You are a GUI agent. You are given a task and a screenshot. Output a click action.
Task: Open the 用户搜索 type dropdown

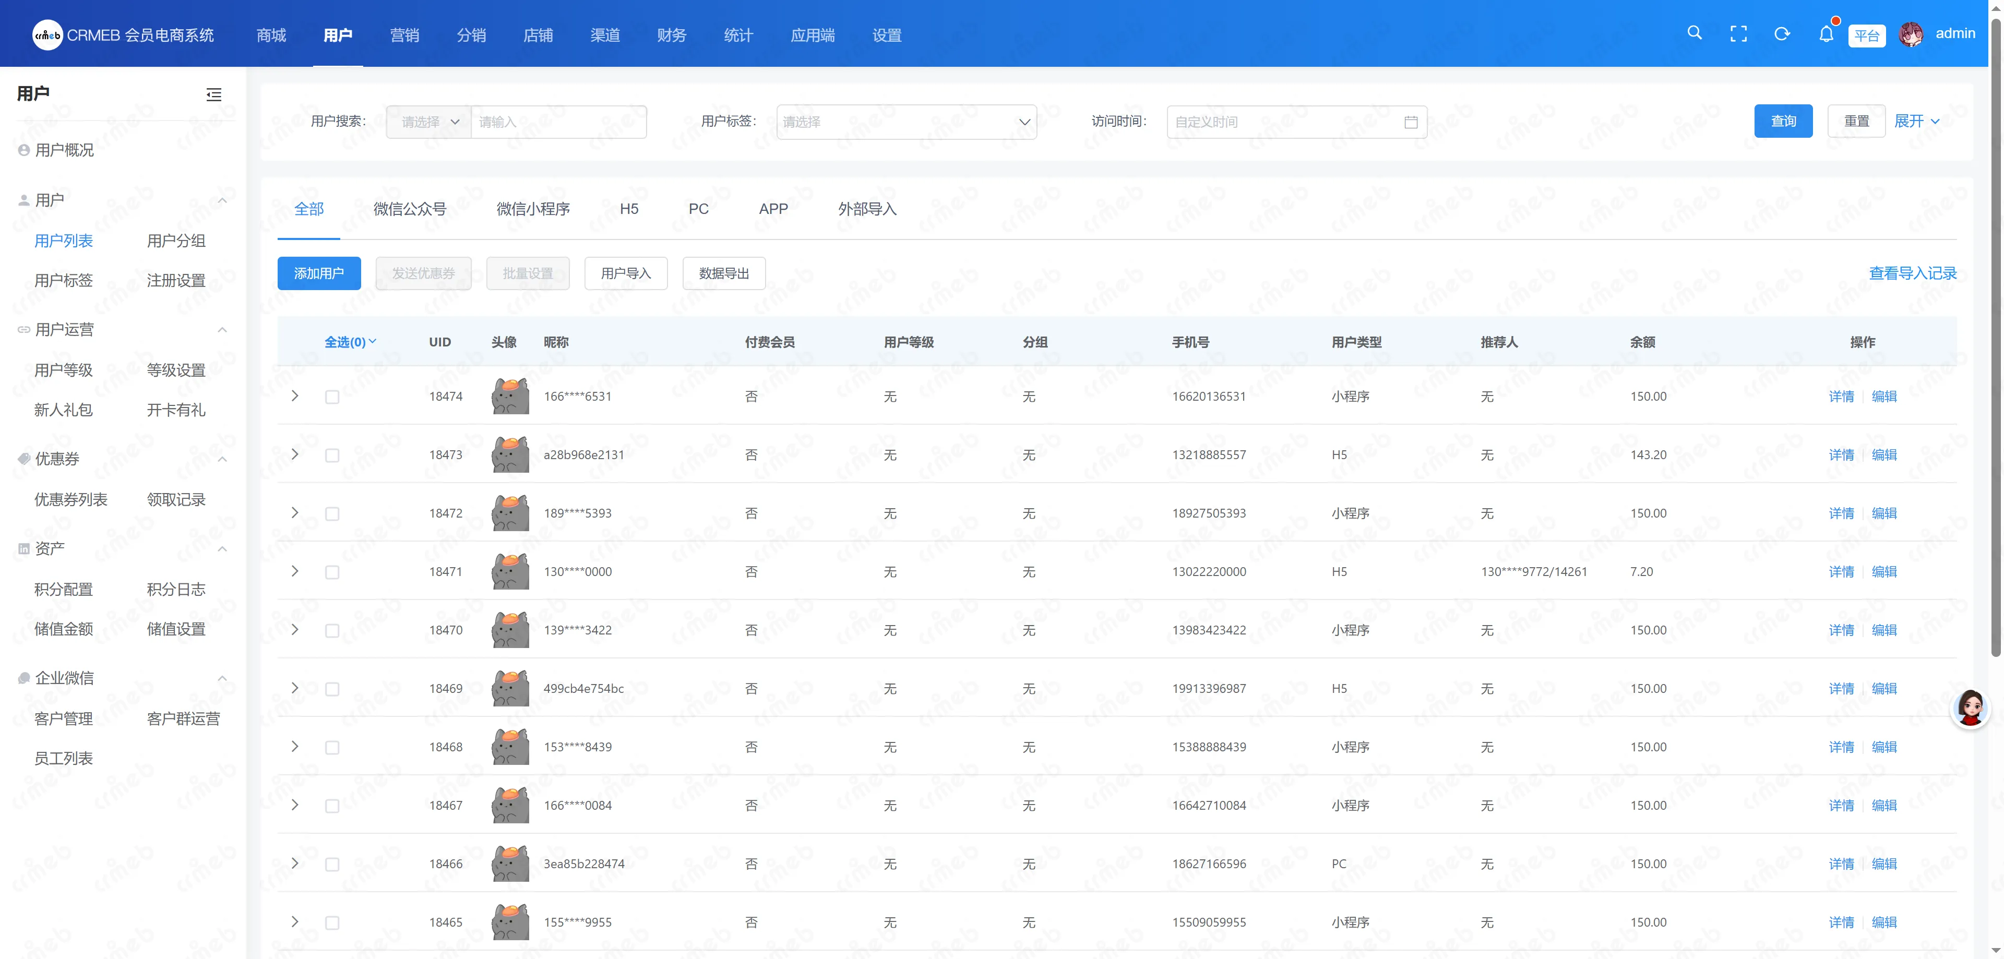tap(428, 122)
